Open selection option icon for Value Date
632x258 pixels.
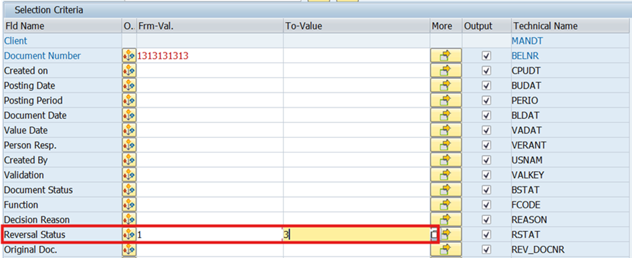coord(129,130)
